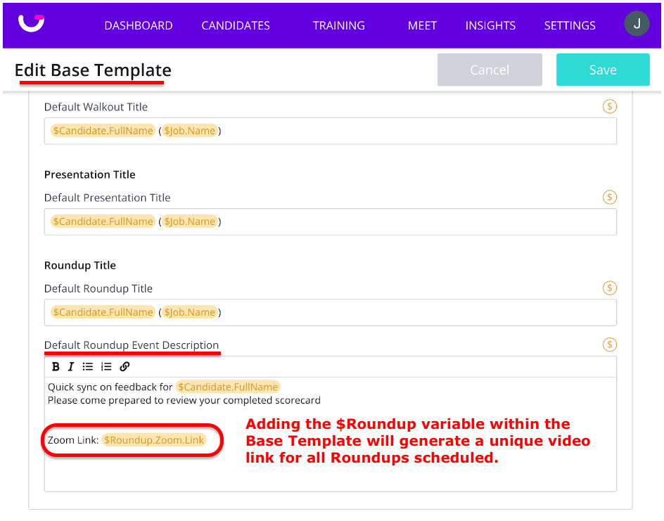Click the $ icon next to Default Presentation Title

609,197
